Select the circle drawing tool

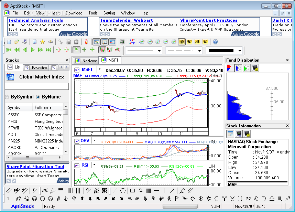[123, 191]
